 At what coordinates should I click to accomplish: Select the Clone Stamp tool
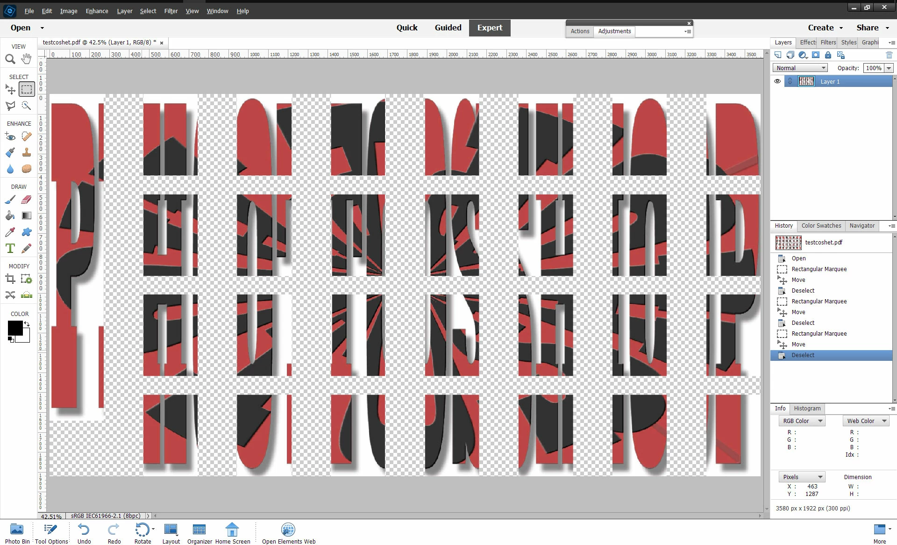tap(26, 152)
